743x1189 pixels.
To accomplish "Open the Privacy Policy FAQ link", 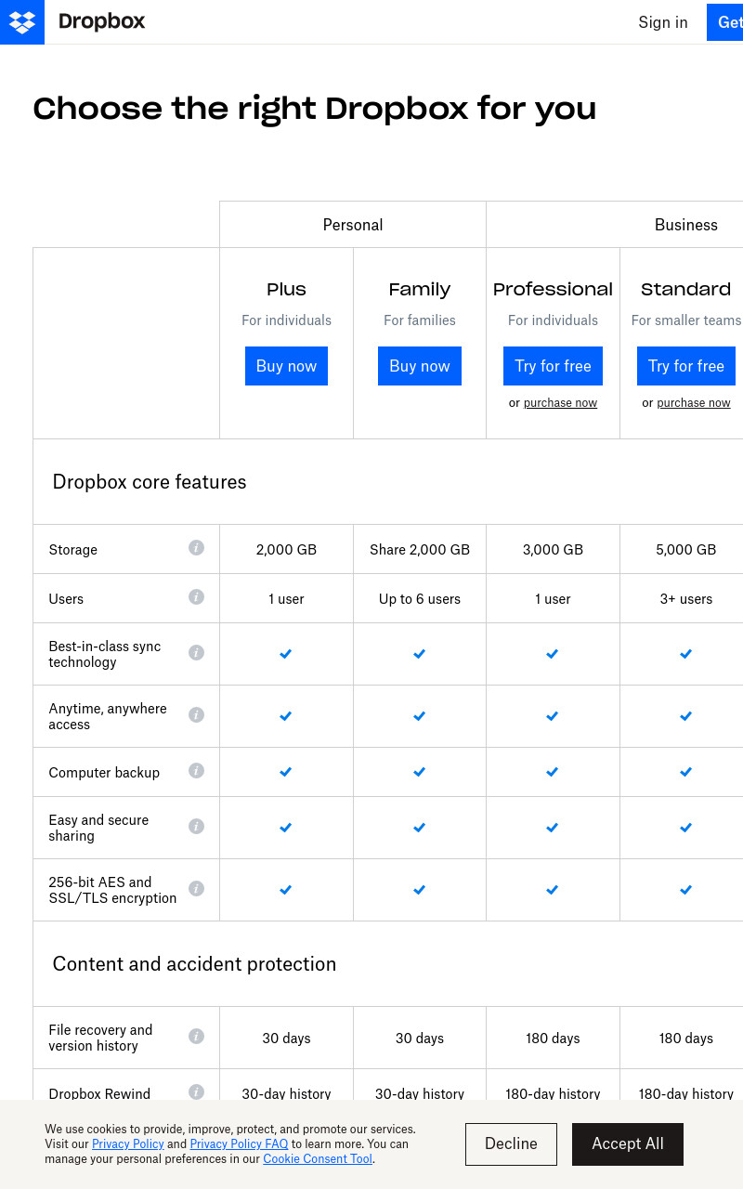I will pyautogui.click(x=239, y=1144).
